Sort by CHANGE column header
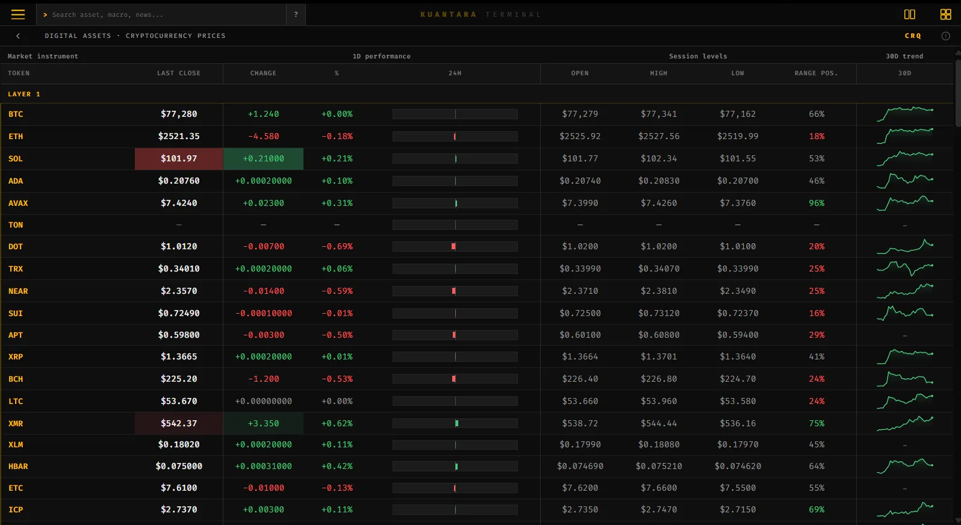961x525 pixels. (x=263, y=73)
